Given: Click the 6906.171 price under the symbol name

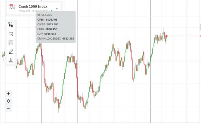Looking at the screenshot, I should 24,11.
